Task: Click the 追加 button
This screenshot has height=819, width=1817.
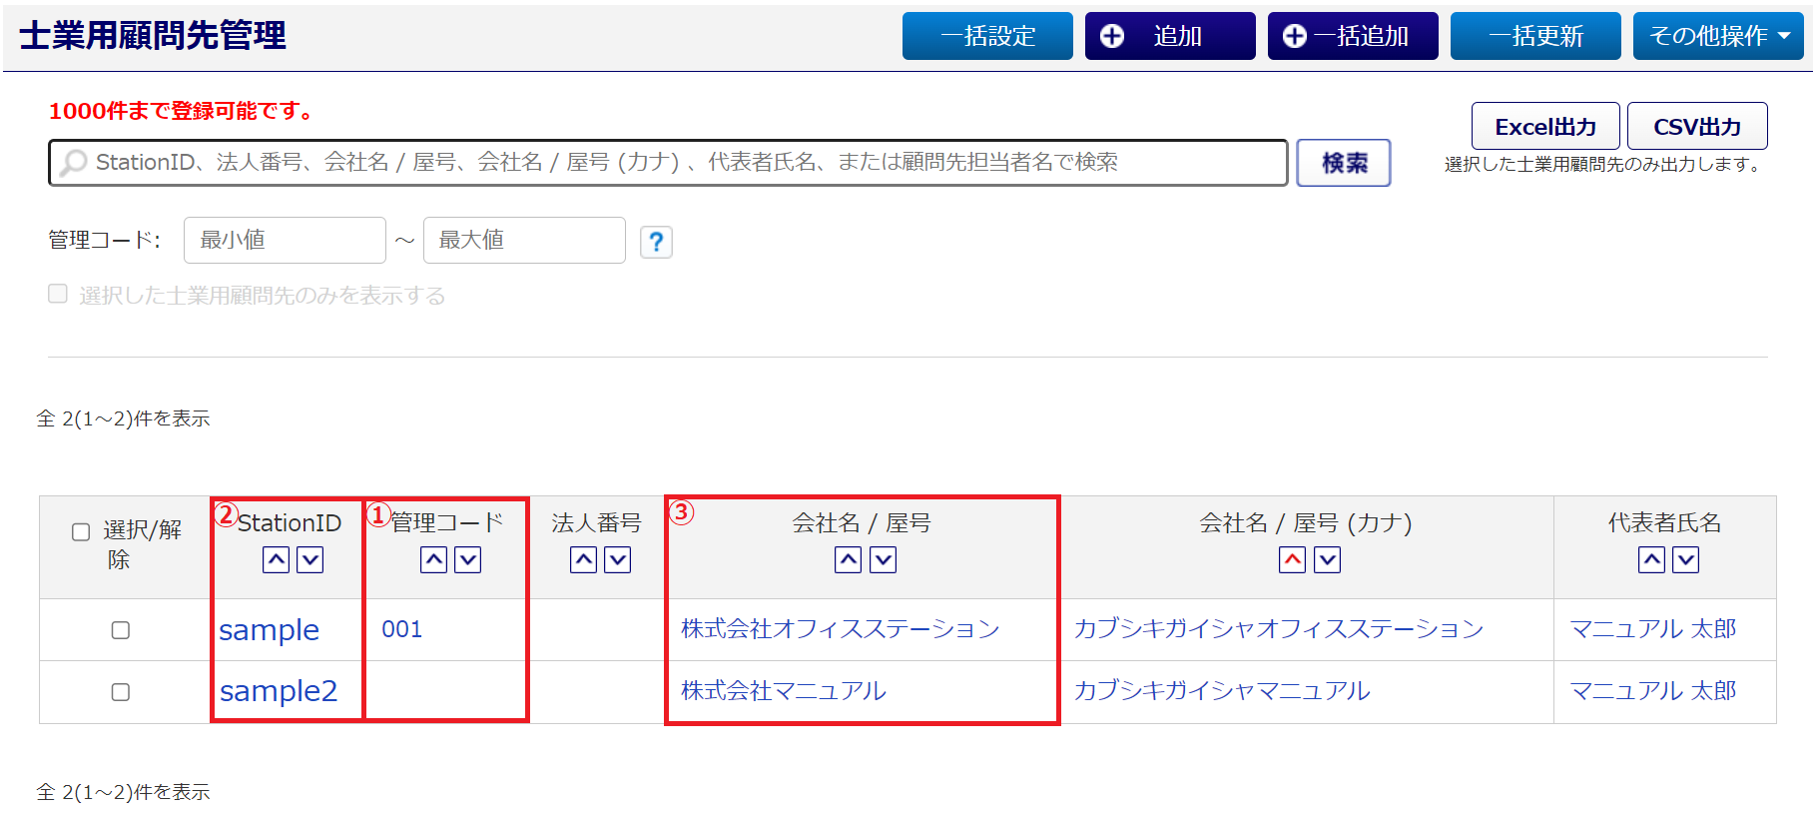Action: pyautogui.click(x=1170, y=36)
